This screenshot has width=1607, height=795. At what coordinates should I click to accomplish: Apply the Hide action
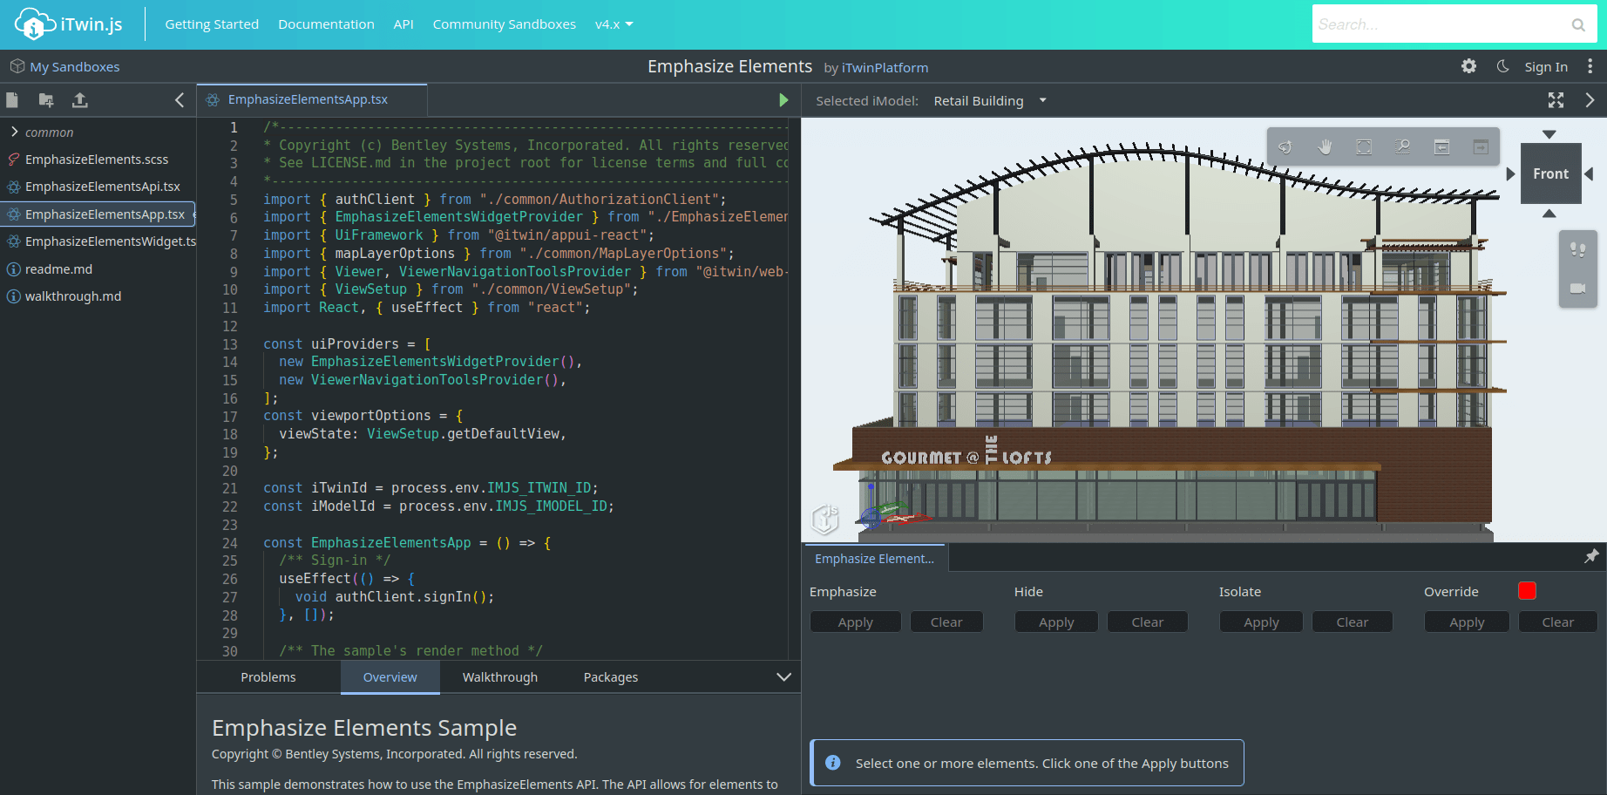tap(1056, 622)
